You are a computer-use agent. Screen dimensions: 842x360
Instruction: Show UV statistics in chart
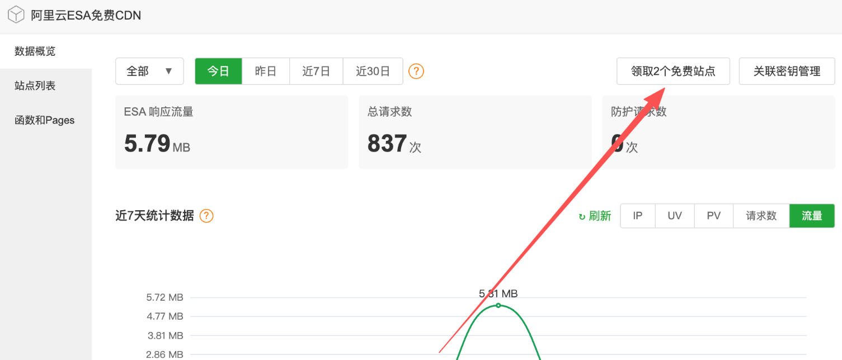click(x=675, y=216)
